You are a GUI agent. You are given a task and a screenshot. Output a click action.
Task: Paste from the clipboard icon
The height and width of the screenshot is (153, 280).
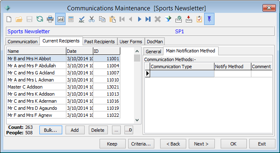point(112,19)
